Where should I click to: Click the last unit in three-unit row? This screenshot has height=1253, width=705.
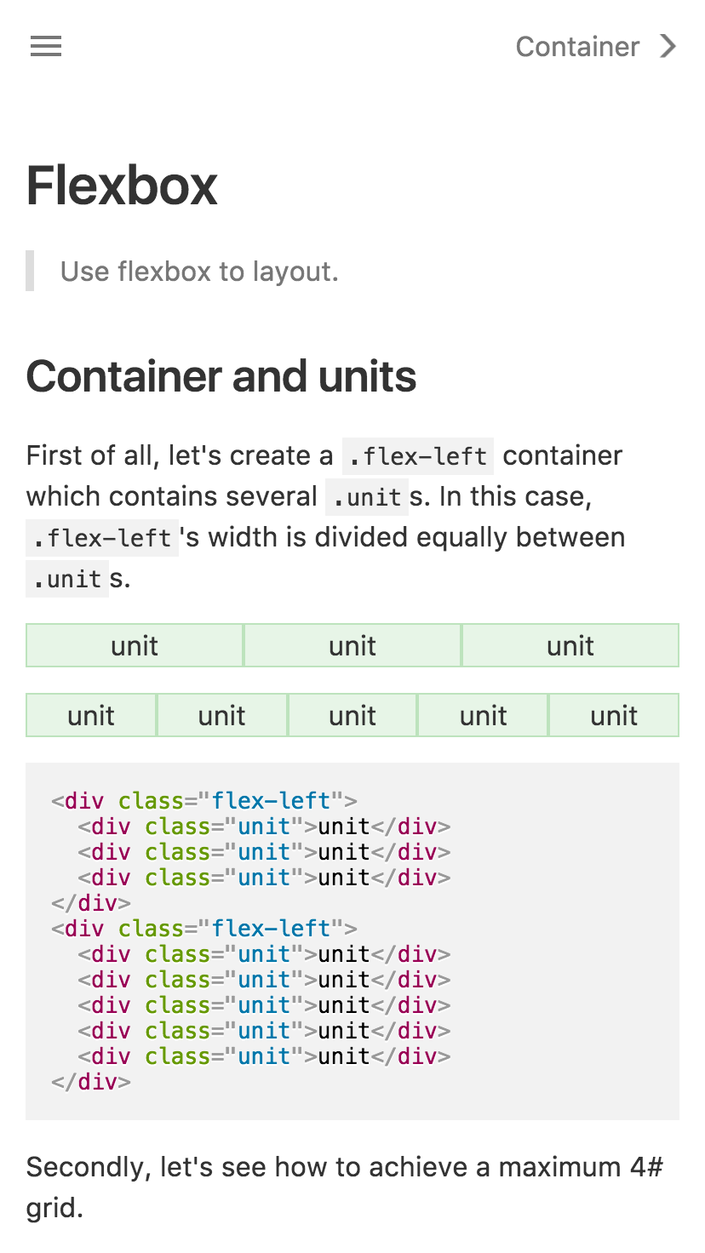tap(570, 645)
